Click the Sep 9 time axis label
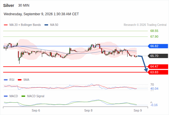The height and width of the screenshot is (115, 169). point(138,110)
